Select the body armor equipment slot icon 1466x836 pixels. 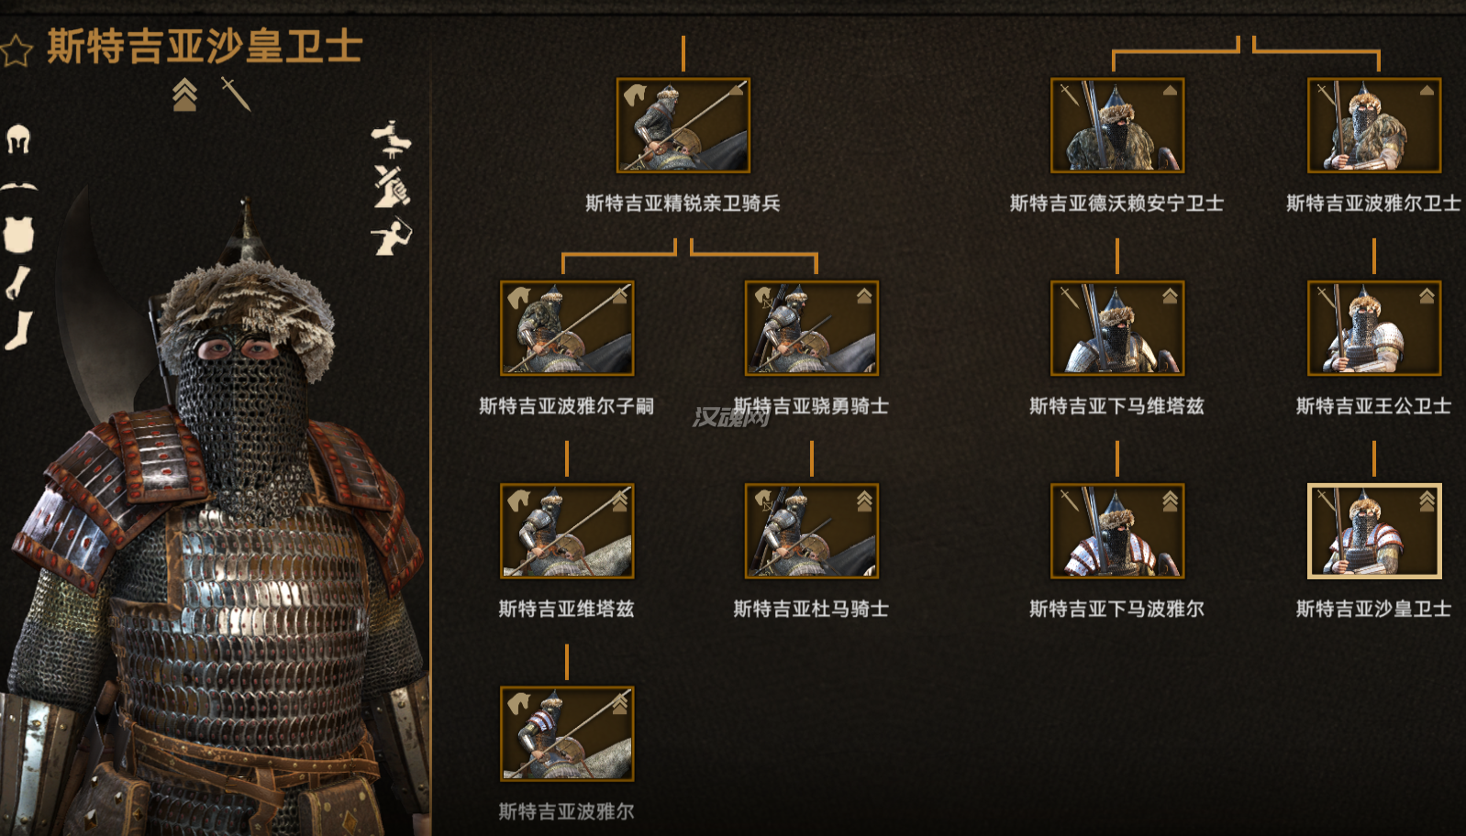[x=18, y=234]
